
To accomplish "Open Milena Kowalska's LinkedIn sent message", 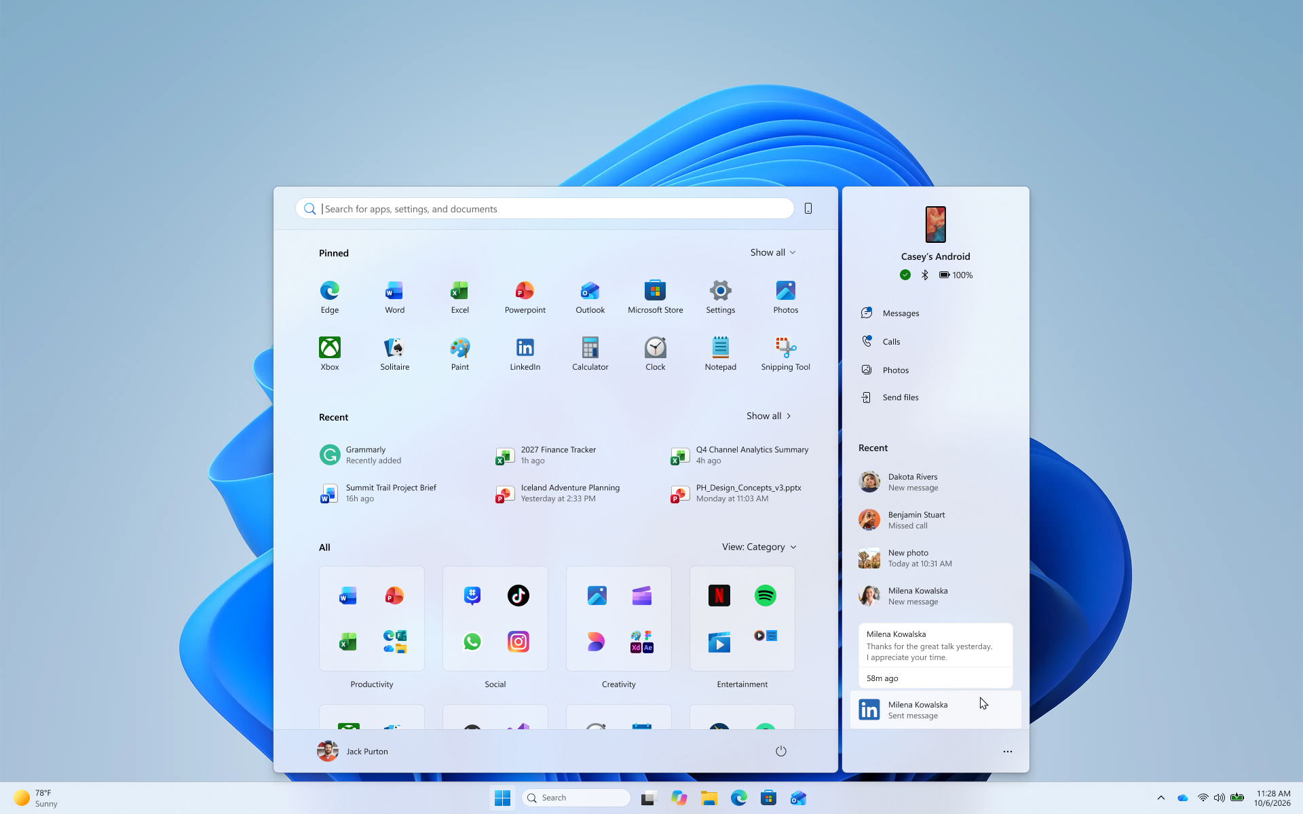I will [935, 710].
